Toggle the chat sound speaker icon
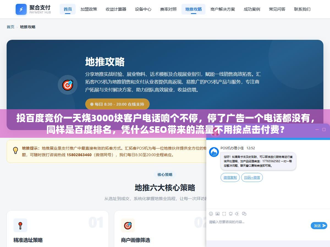 pos(237,214)
